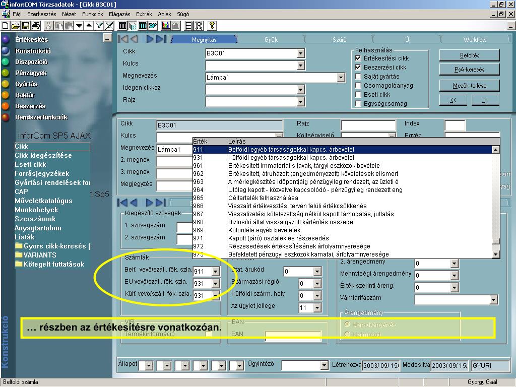The image size is (516, 387).
Task: Click the >> next button
Action: (485, 100)
